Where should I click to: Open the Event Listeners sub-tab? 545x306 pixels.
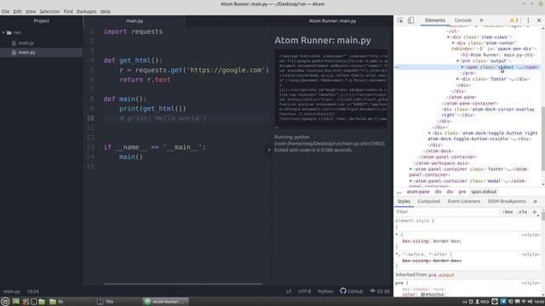click(463, 201)
